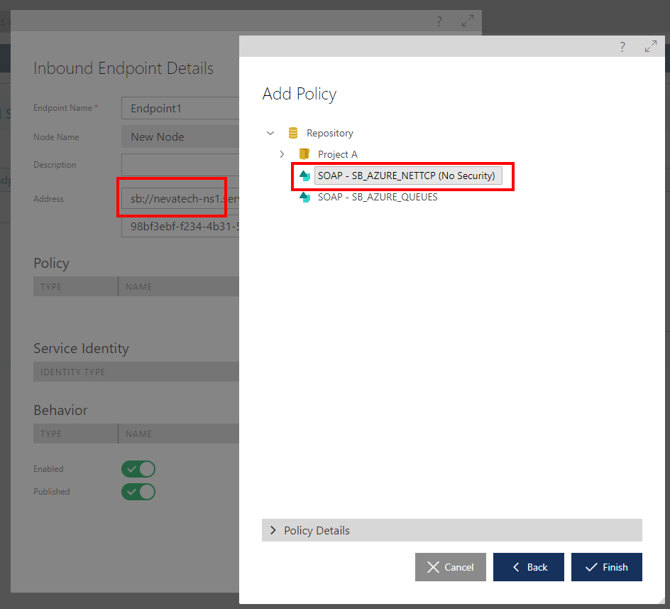This screenshot has height=609, width=670.
Task: Click the Node Name field
Action: pos(180,136)
